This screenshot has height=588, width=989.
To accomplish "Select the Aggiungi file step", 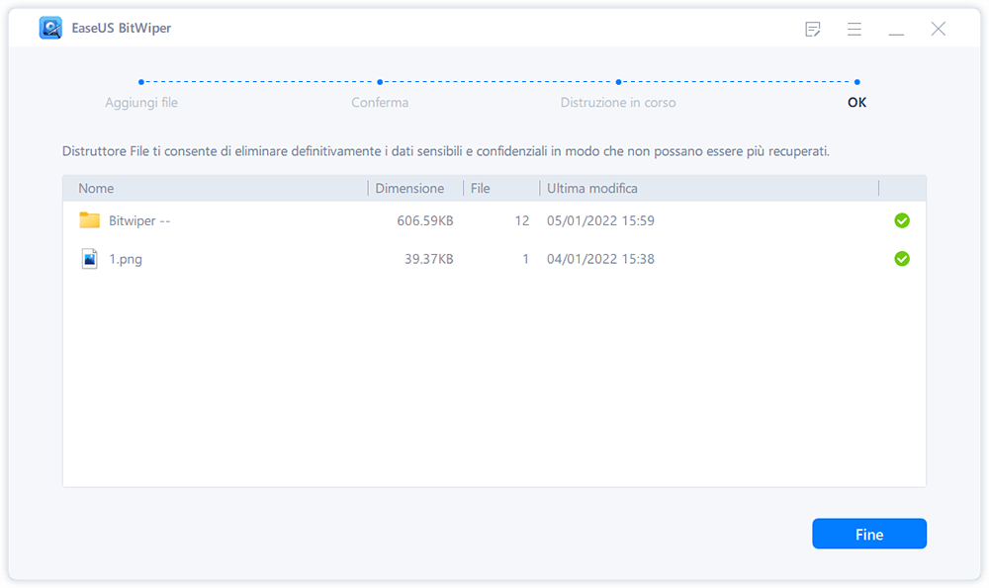I will point(139,102).
